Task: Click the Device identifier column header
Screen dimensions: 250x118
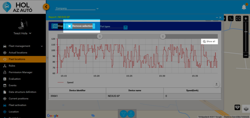Action: click(x=77, y=90)
